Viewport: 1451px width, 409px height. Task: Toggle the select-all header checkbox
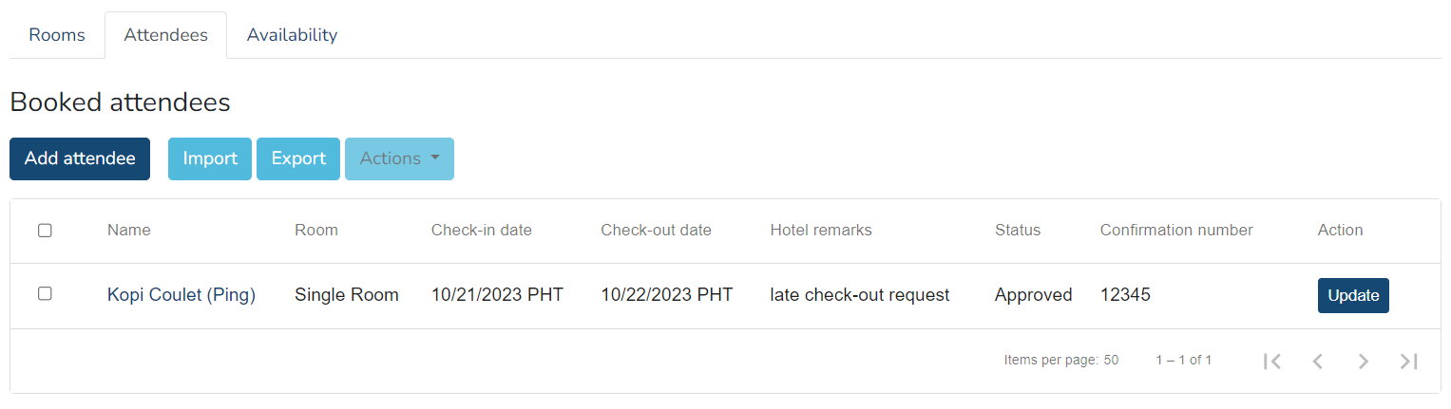45,231
